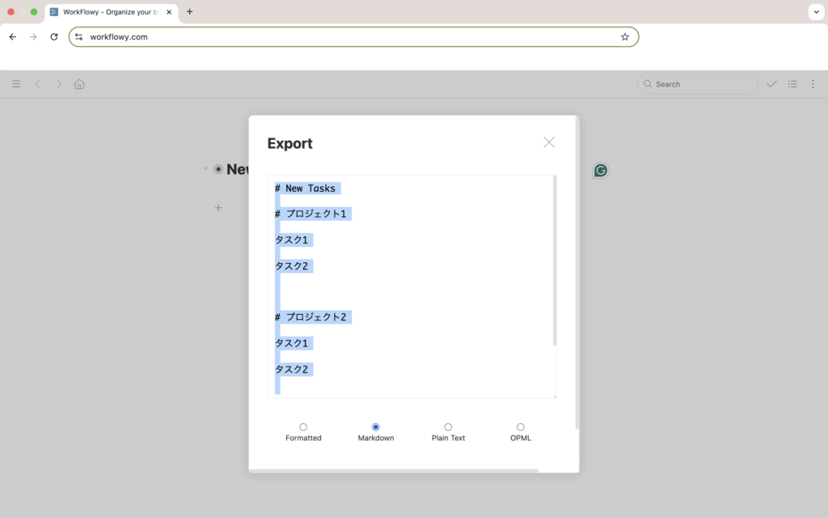This screenshot has width=828, height=518.
Task: Toggle the show completed checkmark icon
Action: coord(771,84)
